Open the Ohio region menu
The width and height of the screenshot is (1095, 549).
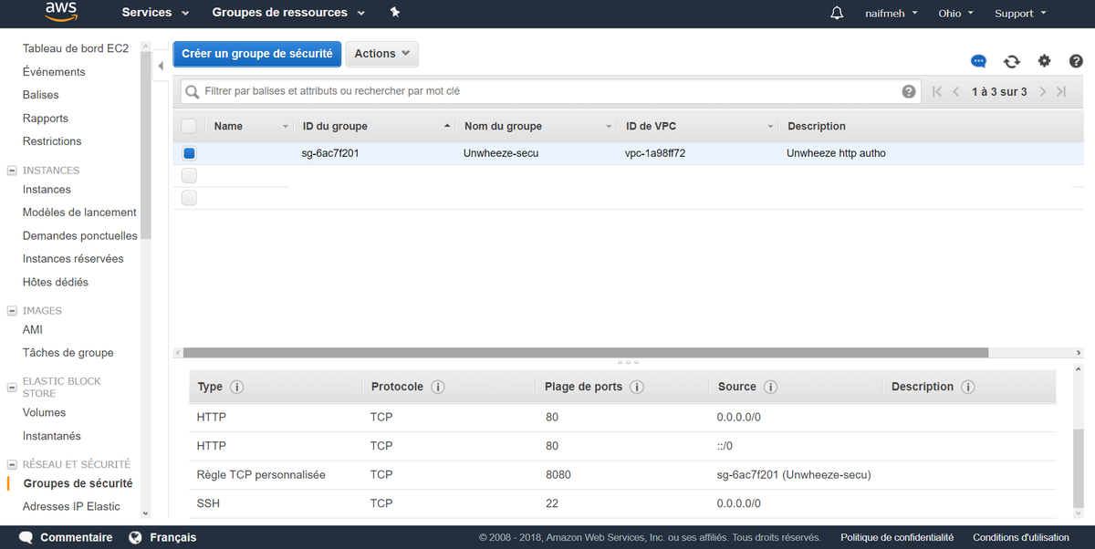pos(955,14)
